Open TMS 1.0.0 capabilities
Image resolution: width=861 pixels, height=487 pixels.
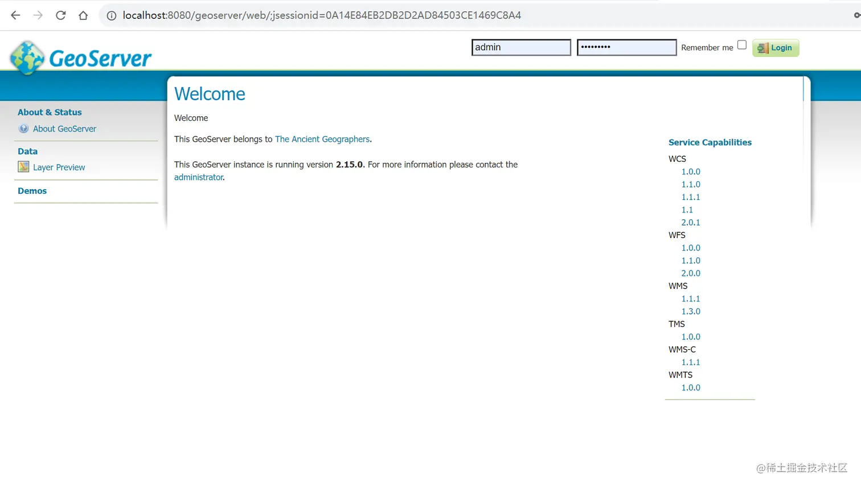tap(691, 337)
